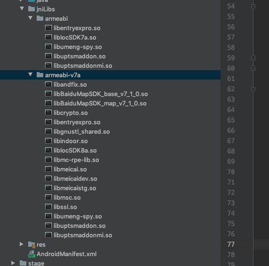Click the libandfix.so file icon
269x266 pixels.
(48, 84)
